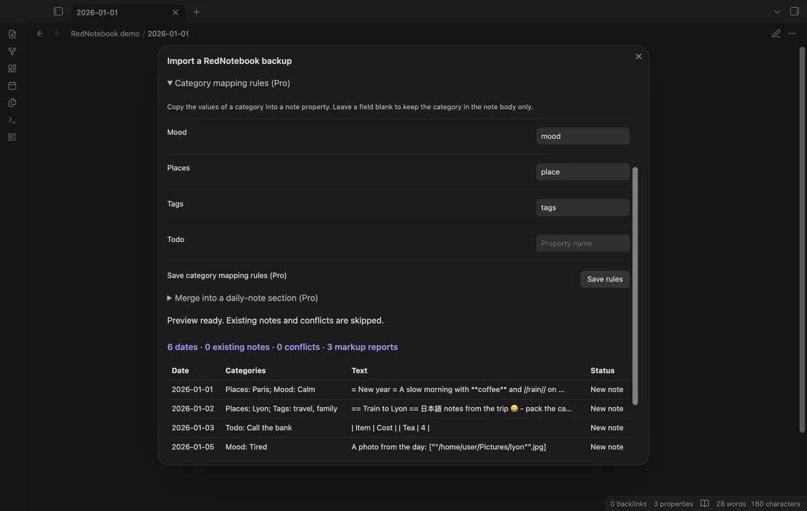Viewport: 807px width, 511px height.
Task: Click the 2026-01-01 breadcrumb title
Action: click(x=168, y=34)
